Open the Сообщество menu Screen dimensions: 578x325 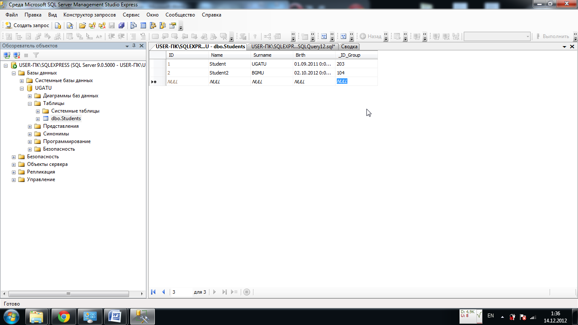coord(180,15)
